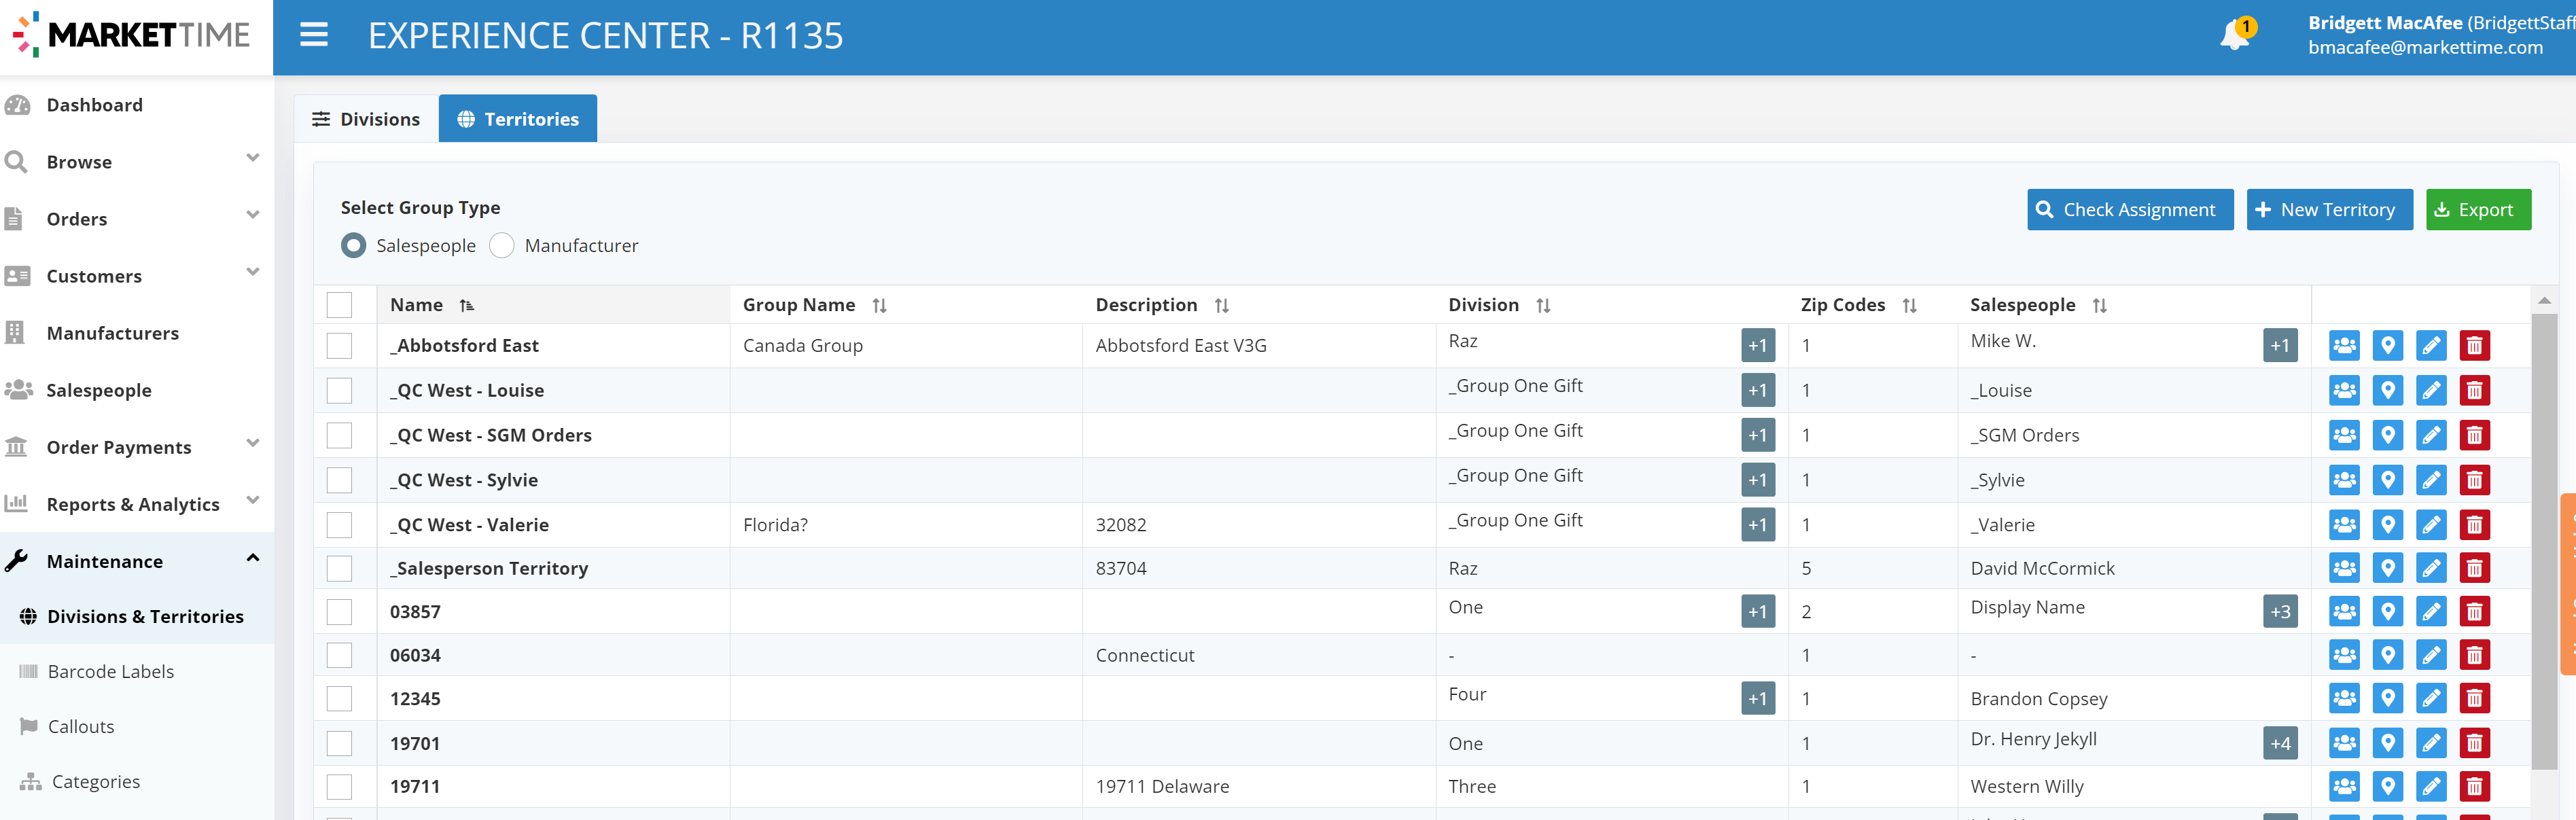The height and width of the screenshot is (820, 2576).
Task: Delete the _Salesperson Territory row
Action: pos(2474,569)
